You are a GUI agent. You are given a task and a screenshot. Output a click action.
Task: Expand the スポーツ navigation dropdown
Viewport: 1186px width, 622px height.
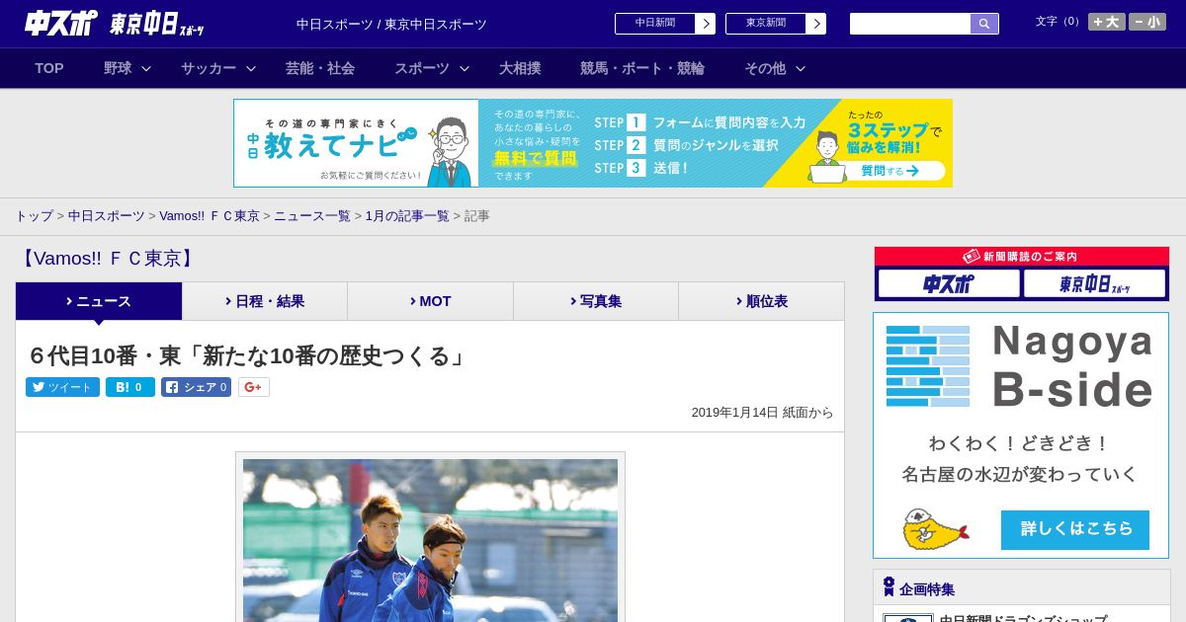coord(431,68)
